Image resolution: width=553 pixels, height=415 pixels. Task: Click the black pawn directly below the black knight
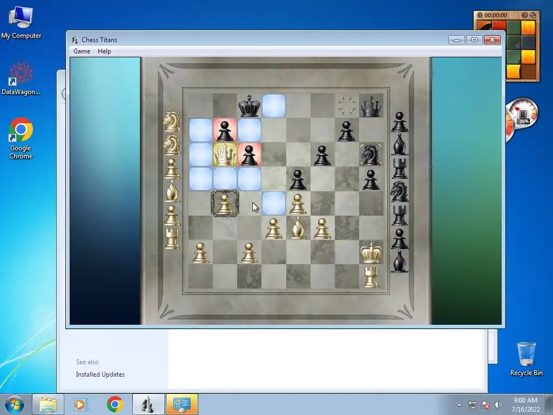371,179
